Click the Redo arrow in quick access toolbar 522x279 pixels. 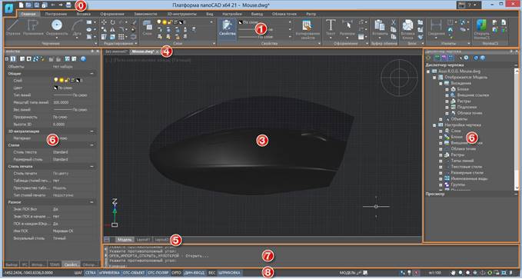[x=61, y=5]
